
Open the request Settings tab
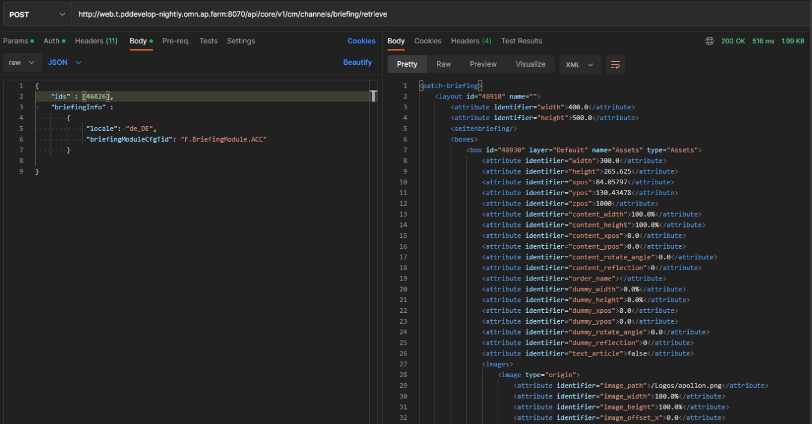point(240,41)
